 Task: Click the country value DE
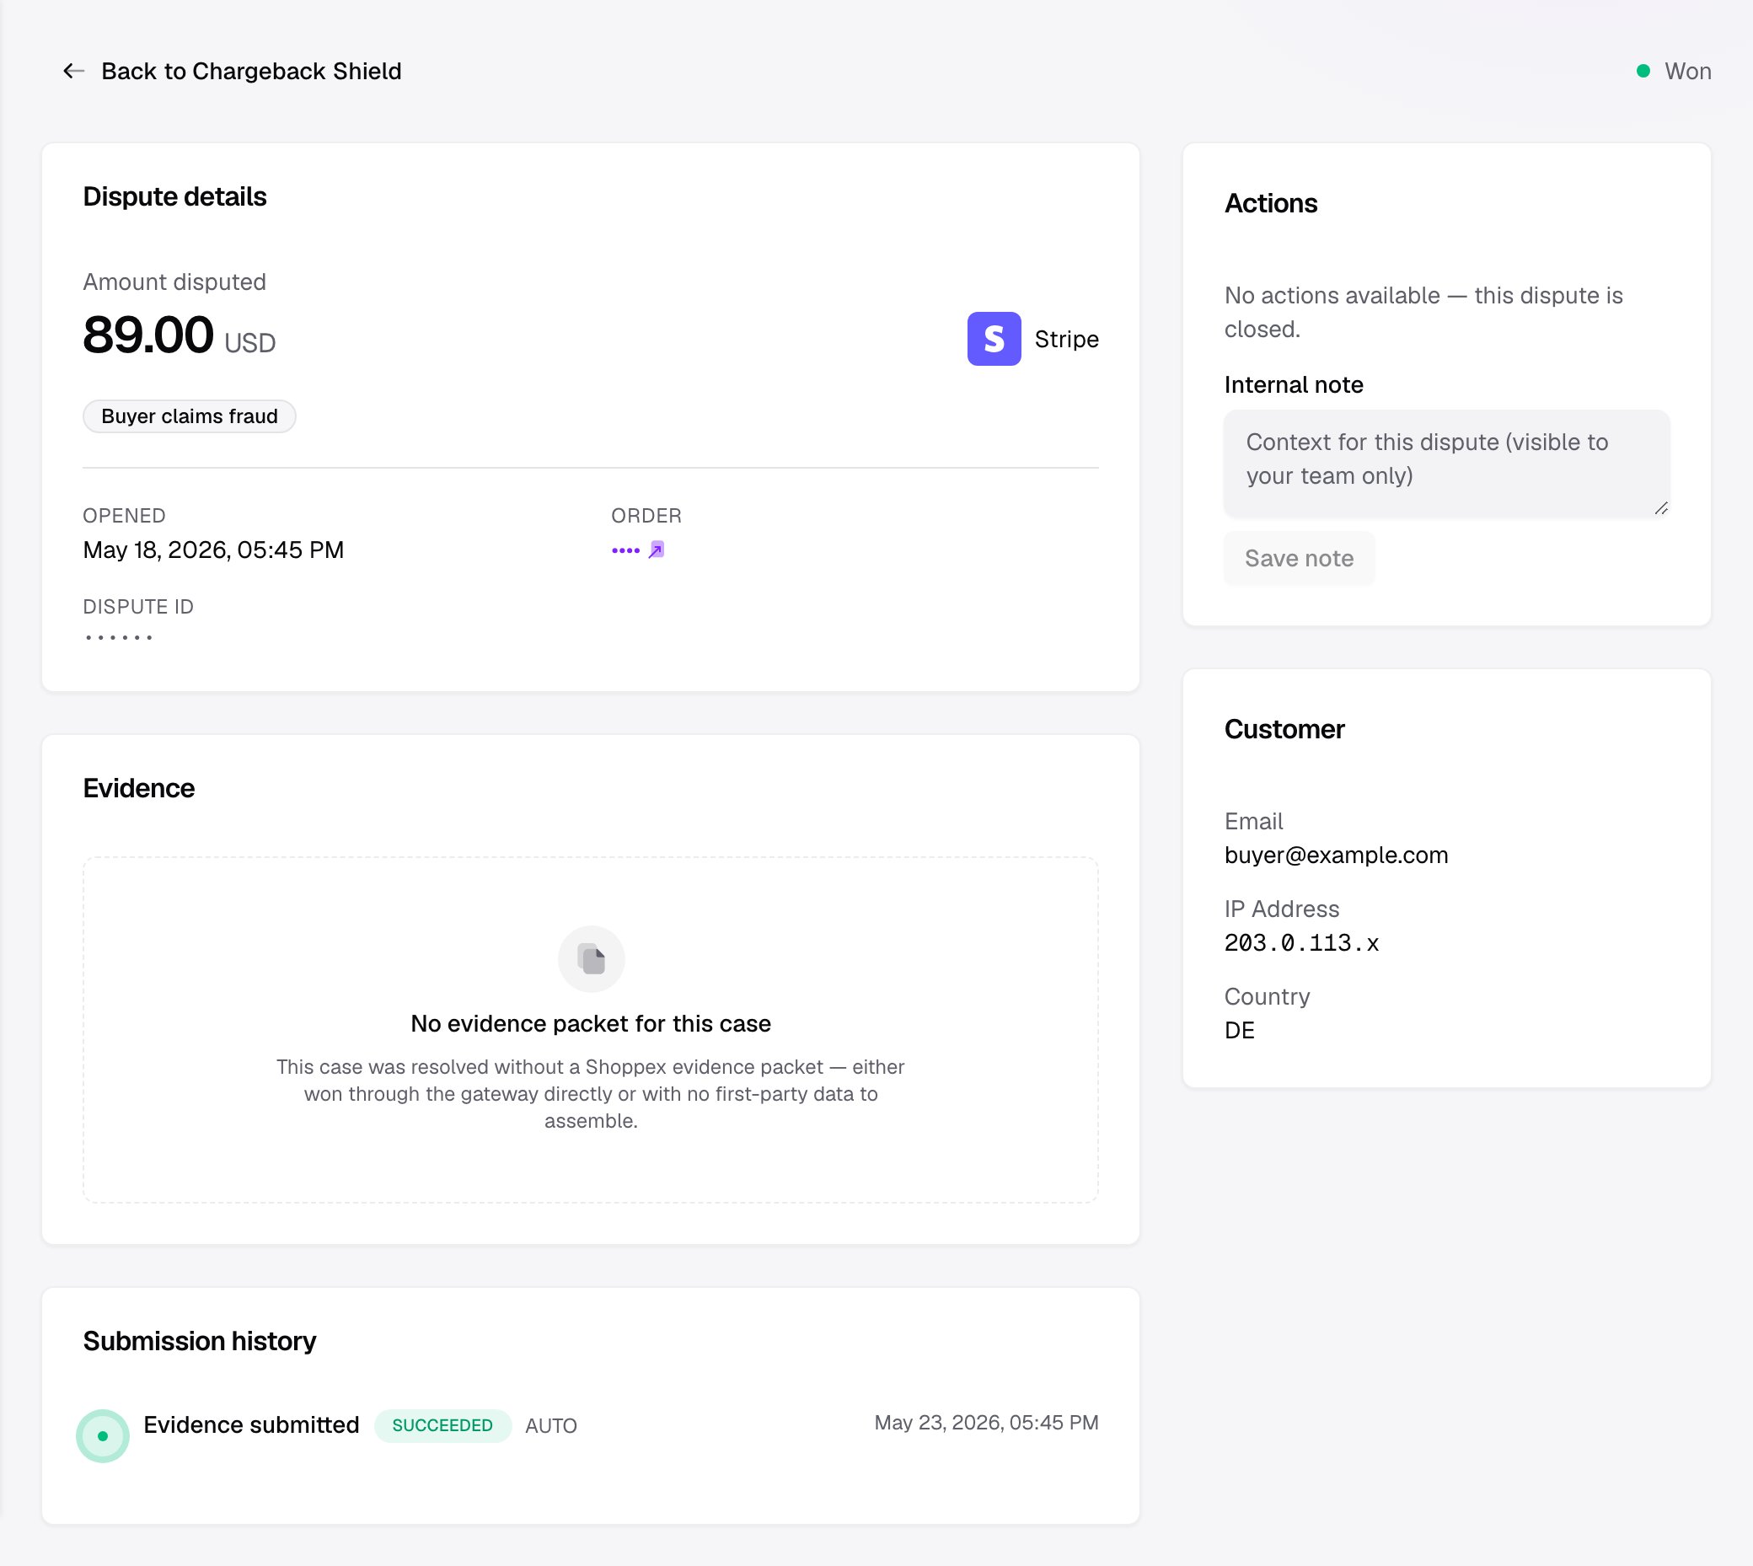1240,1031
